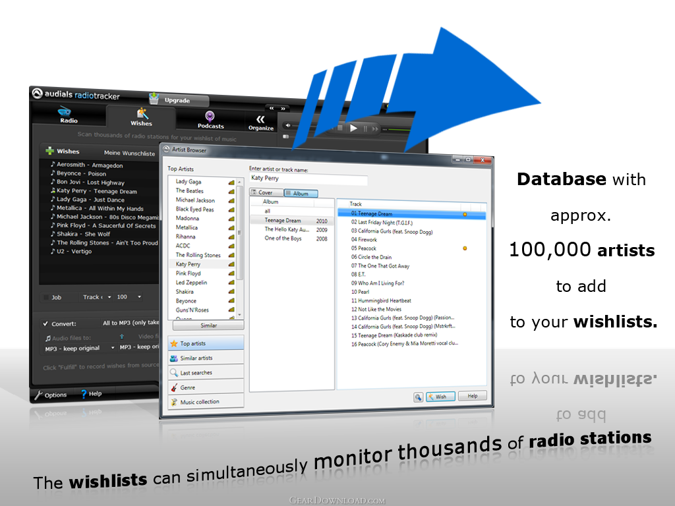Image resolution: width=675 pixels, height=506 pixels.
Task: Select track "04 Firework"
Action: (364, 240)
